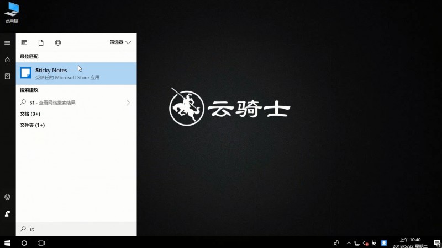Open the blue IME tray icon
The image size is (442, 248).
click(384, 243)
